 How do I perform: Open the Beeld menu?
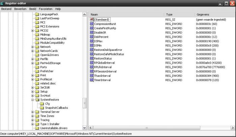33,9
